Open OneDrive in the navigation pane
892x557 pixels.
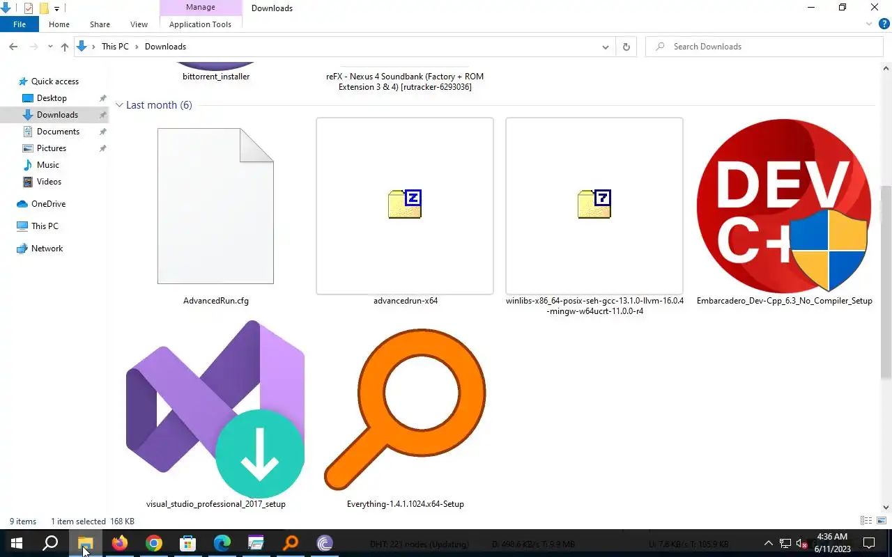pos(48,204)
